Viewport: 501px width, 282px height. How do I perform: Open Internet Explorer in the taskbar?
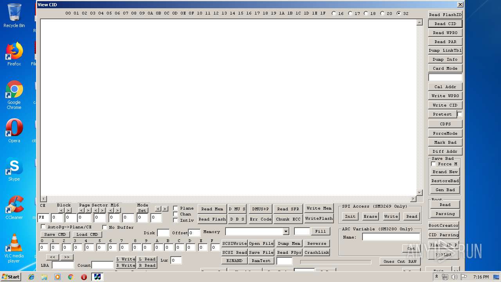31,277
